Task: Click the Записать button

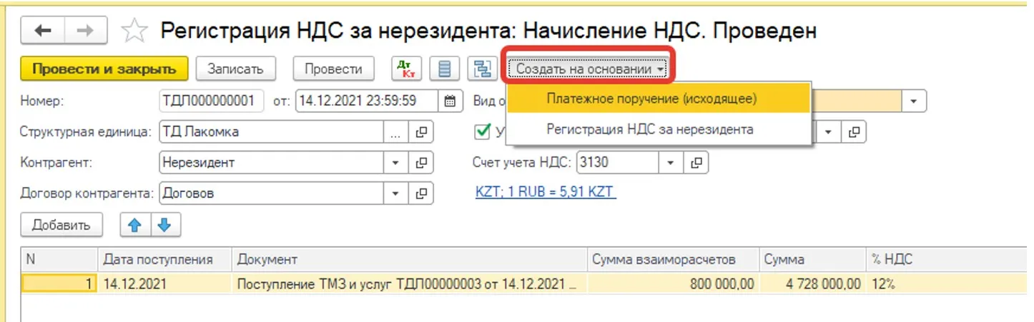Action: [x=236, y=69]
